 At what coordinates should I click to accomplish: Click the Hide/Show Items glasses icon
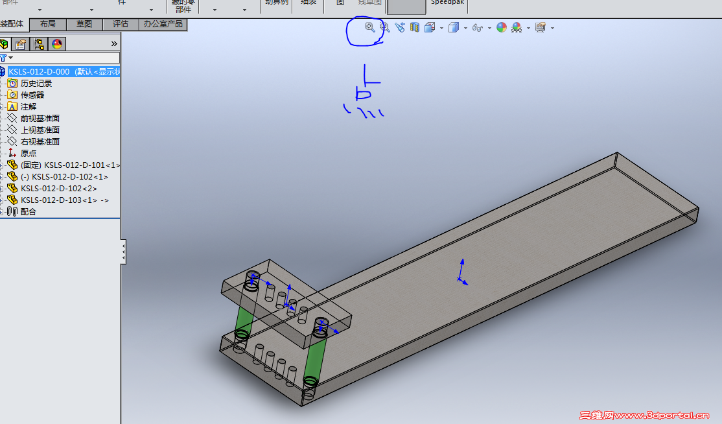478,28
